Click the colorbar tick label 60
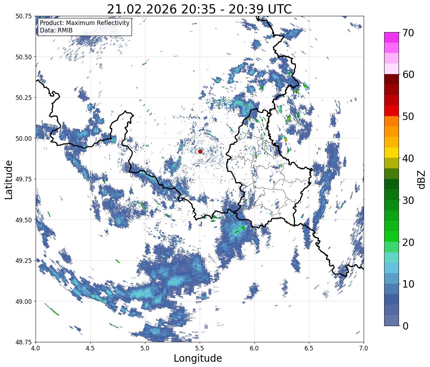Image resolution: width=430 pixels, height=367 pixels. [x=407, y=74]
